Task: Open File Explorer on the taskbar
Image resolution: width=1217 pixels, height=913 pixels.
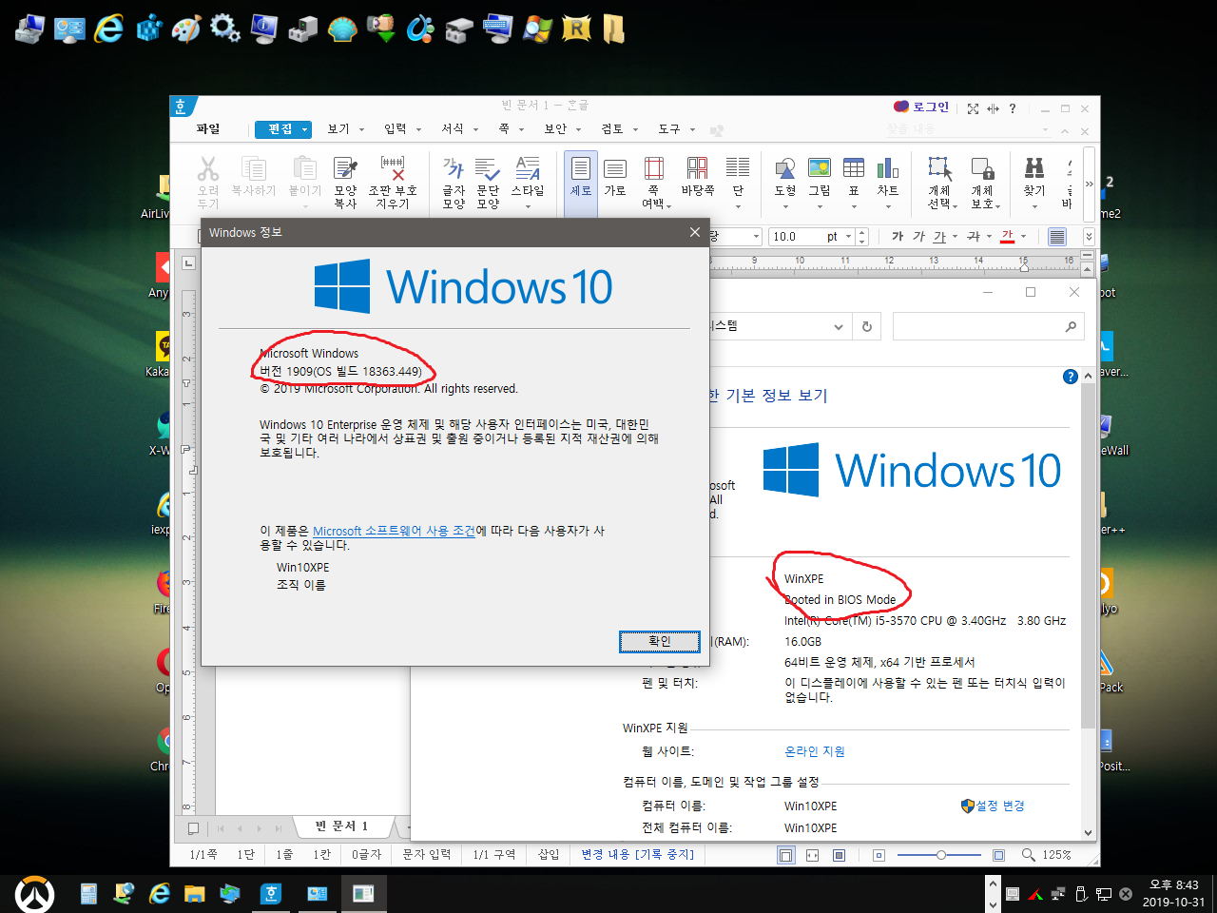Action: (x=195, y=894)
